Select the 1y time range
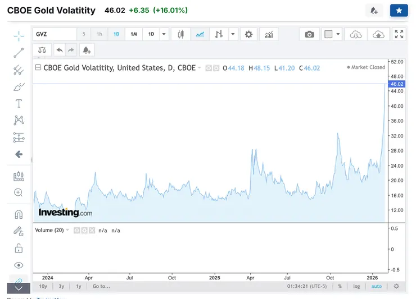The image size is (416, 299). tap(79, 286)
